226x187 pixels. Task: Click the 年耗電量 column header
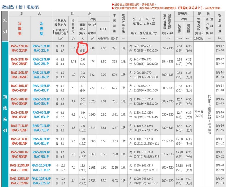pos(114,23)
